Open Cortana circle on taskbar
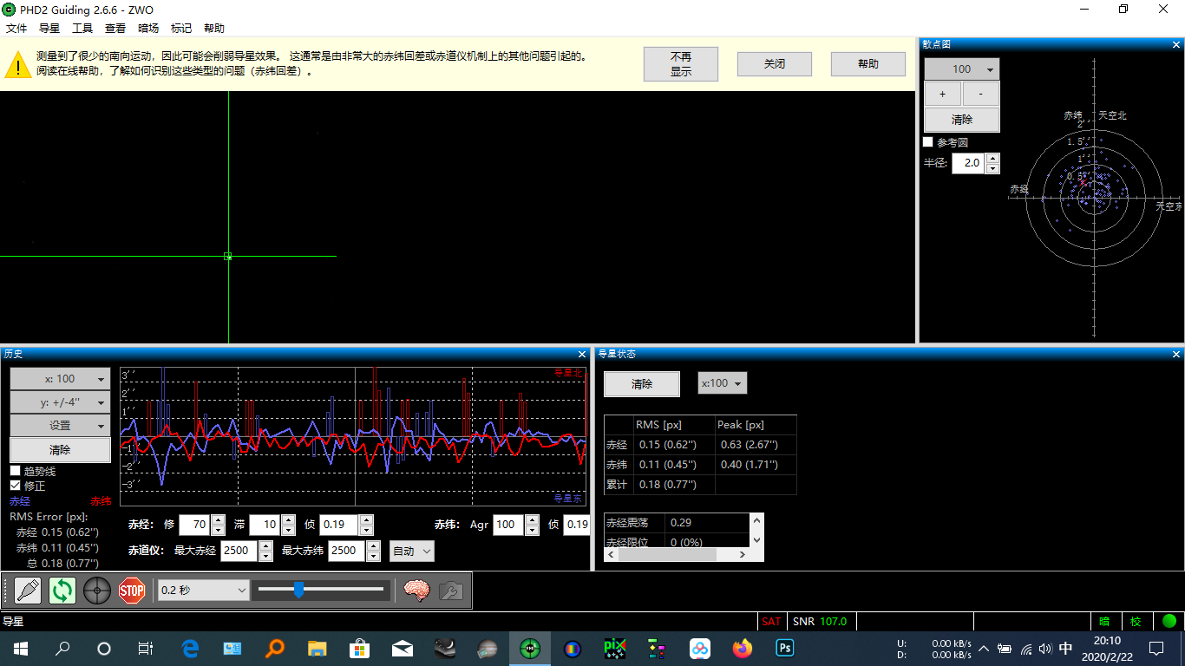Screen dimensions: 1185x666 point(104,648)
